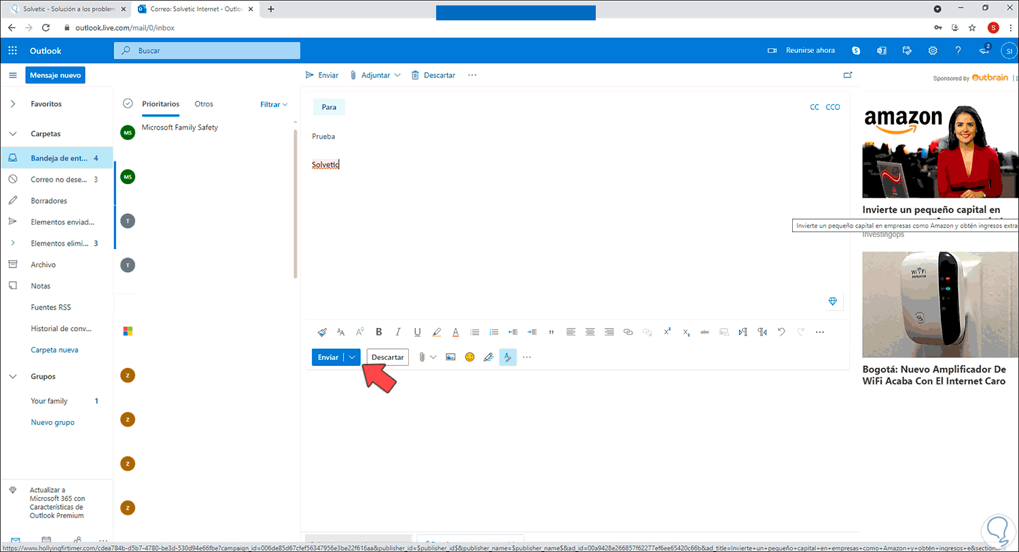
Task: Add recipients via the CCO link
Action: point(833,107)
